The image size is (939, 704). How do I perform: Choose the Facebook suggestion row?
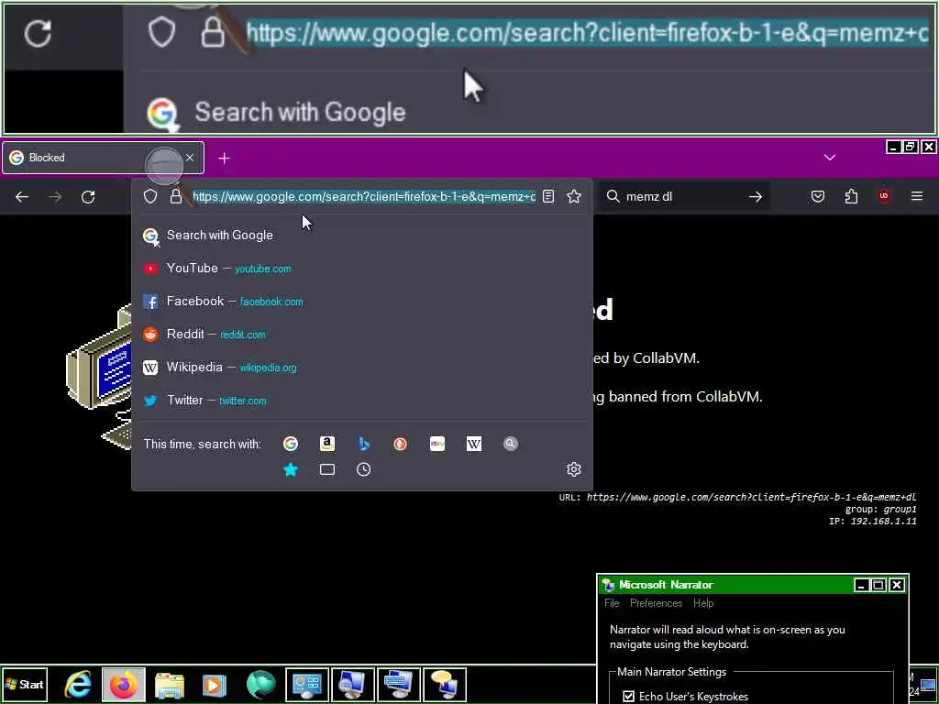coord(361,301)
